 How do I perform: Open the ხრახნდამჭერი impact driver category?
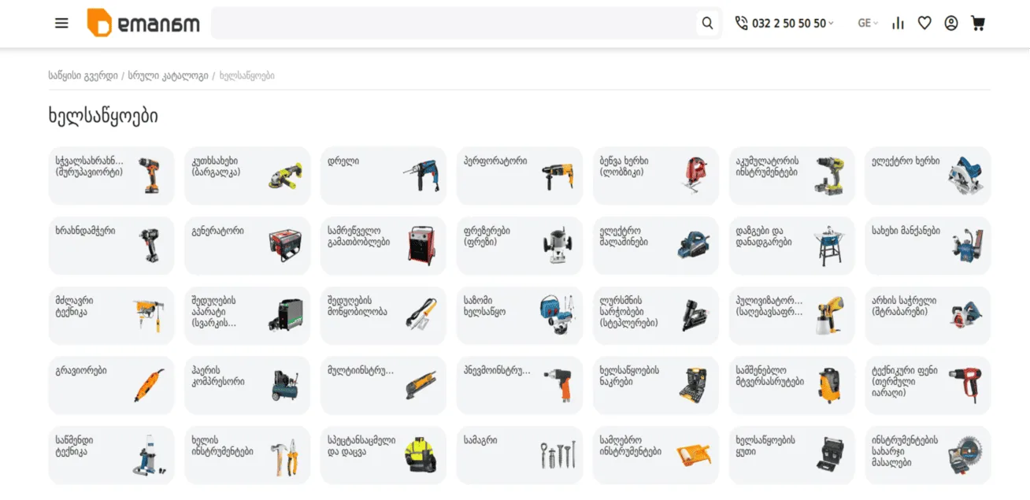(x=111, y=246)
